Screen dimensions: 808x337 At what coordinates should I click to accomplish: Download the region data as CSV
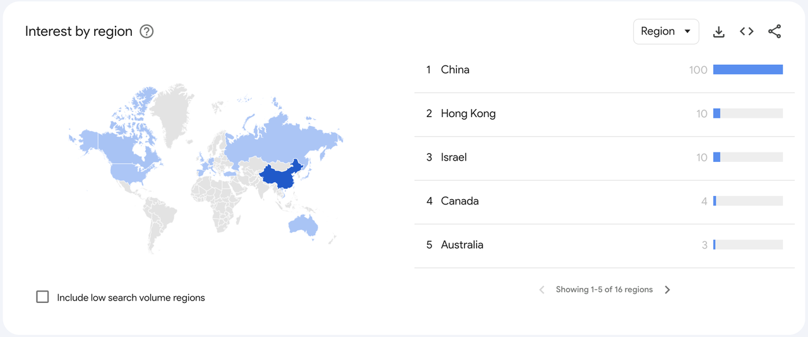(718, 31)
